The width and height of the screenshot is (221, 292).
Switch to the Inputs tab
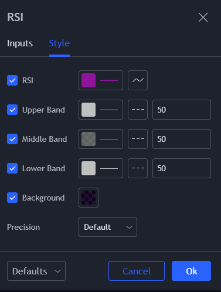20,43
